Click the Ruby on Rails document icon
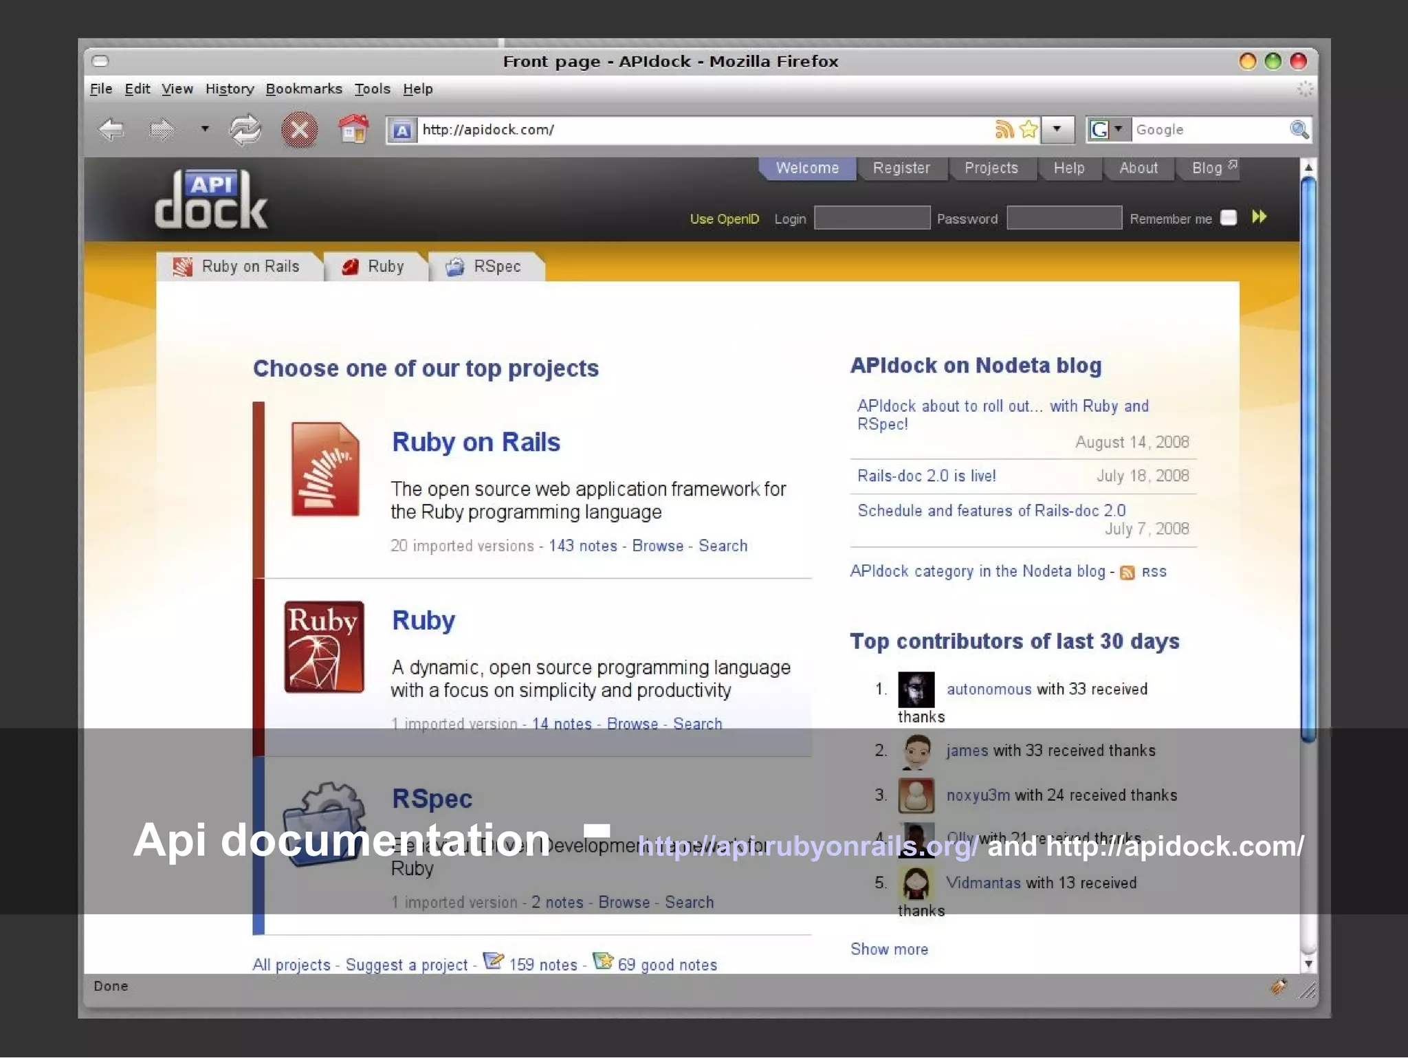The height and width of the screenshot is (1058, 1408). click(x=325, y=469)
